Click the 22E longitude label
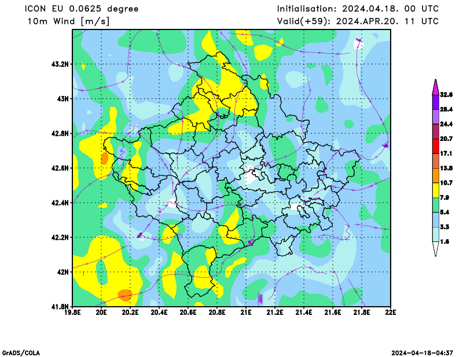The width and height of the screenshot is (463, 357). (x=391, y=312)
